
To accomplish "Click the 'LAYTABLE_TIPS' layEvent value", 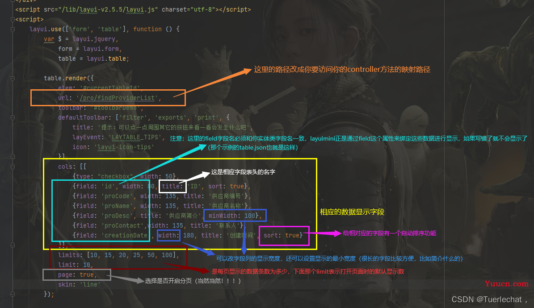I will pos(135,137).
